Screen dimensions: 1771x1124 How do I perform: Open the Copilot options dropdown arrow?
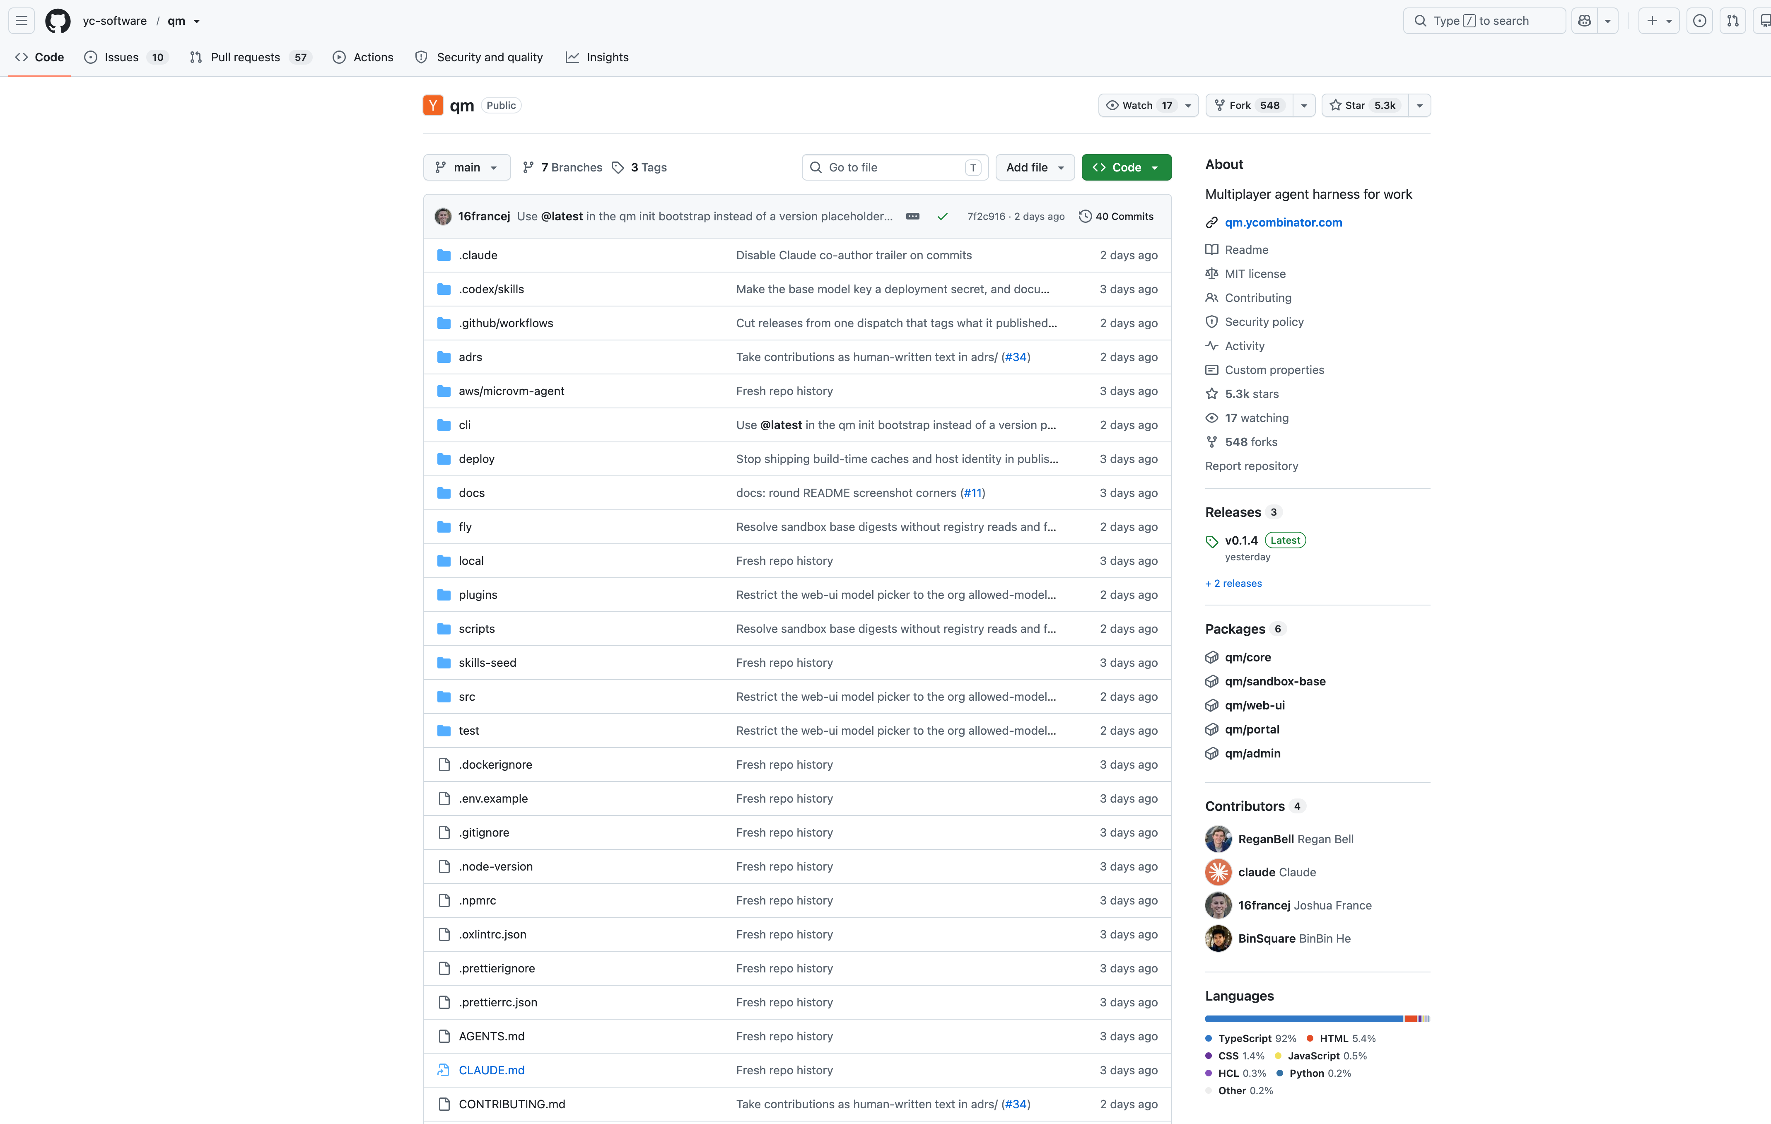(1609, 21)
